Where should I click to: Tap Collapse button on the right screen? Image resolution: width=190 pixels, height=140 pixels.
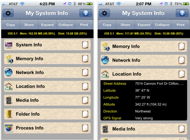162,25
